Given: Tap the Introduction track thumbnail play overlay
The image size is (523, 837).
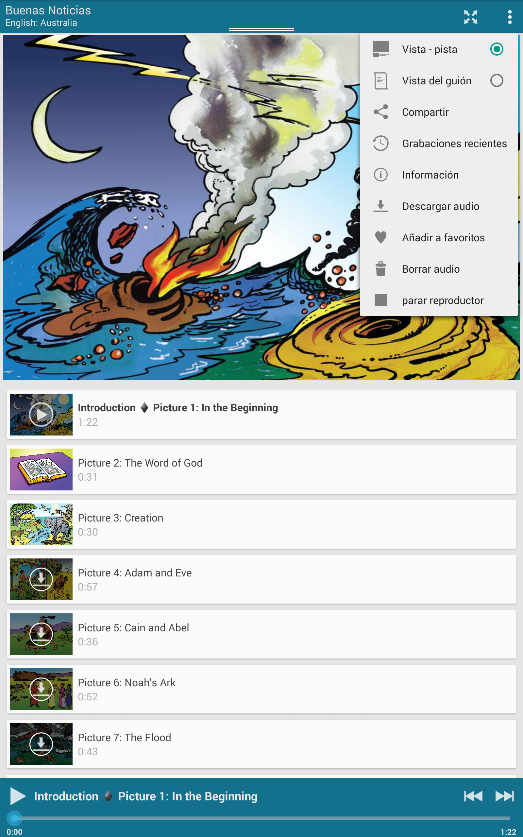Looking at the screenshot, I should [41, 414].
